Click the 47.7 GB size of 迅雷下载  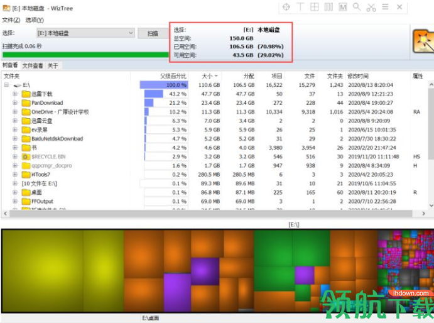point(209,94)
